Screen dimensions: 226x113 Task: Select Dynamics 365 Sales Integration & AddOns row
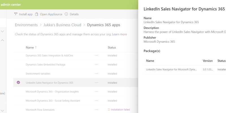click(75, 55)
